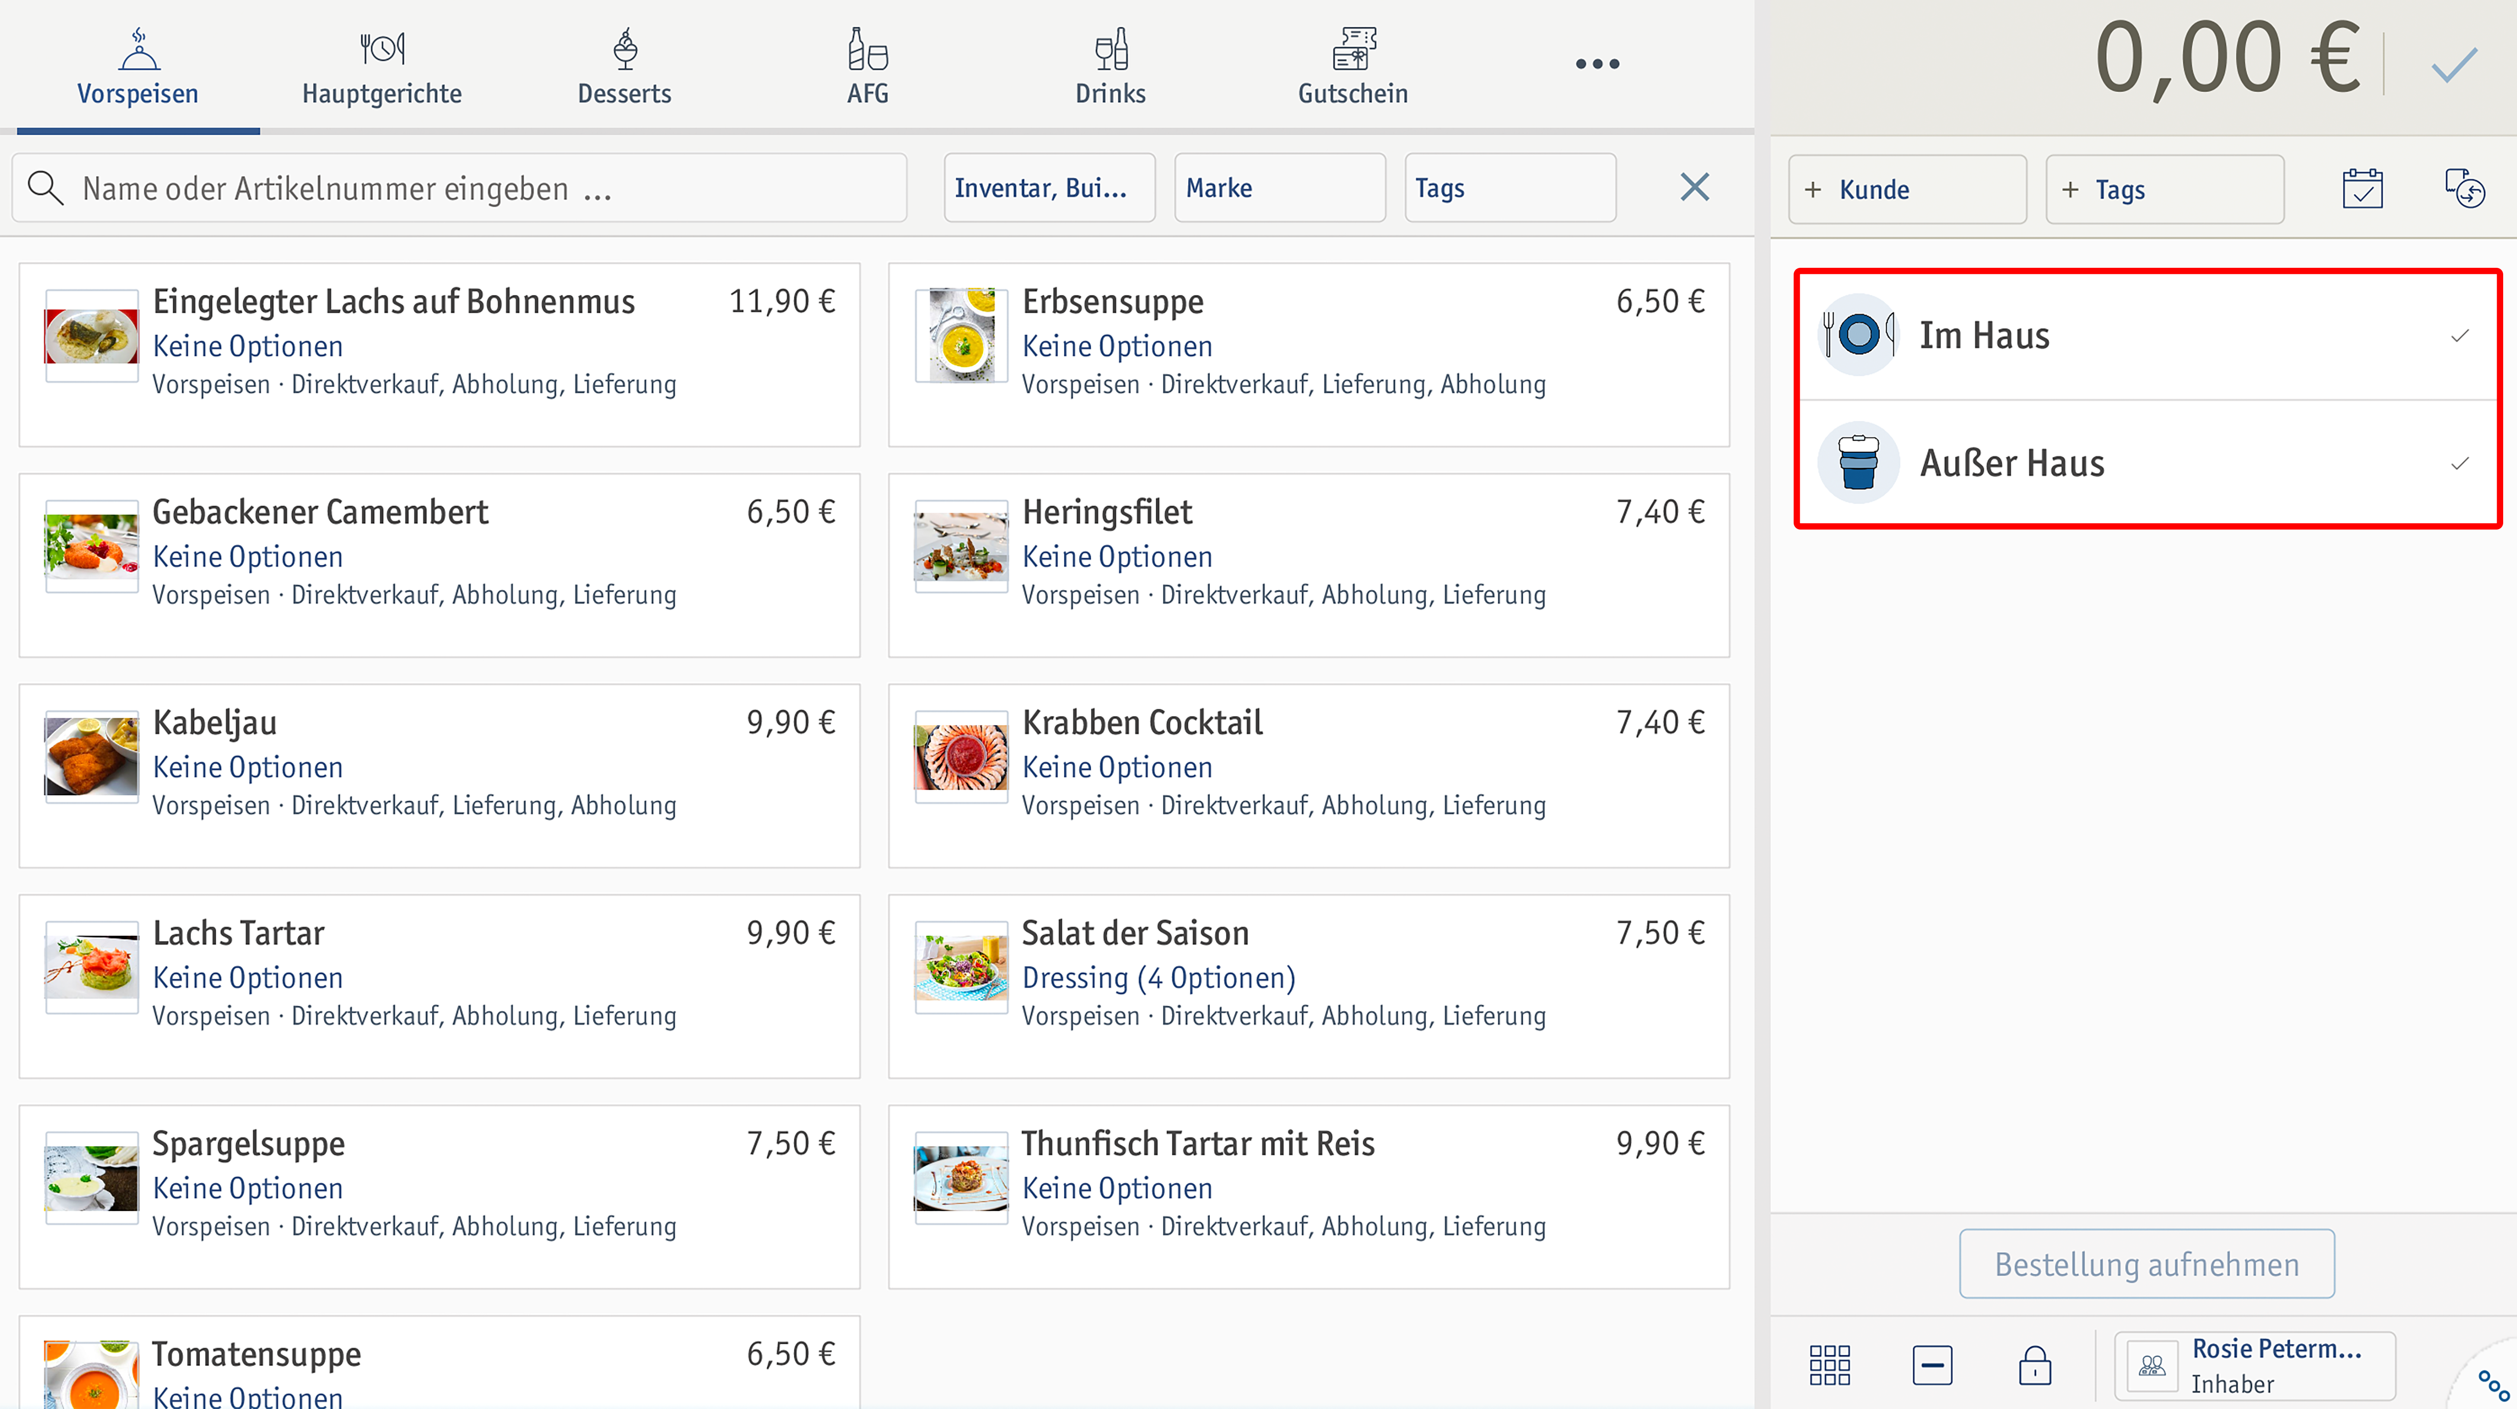The height and width of the screenshot is (1409, 2517).
Task: Open the Gutschein tab
Action: coord(1353,67)
